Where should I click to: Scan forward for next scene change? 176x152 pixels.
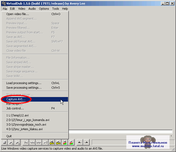coord(71,142)
